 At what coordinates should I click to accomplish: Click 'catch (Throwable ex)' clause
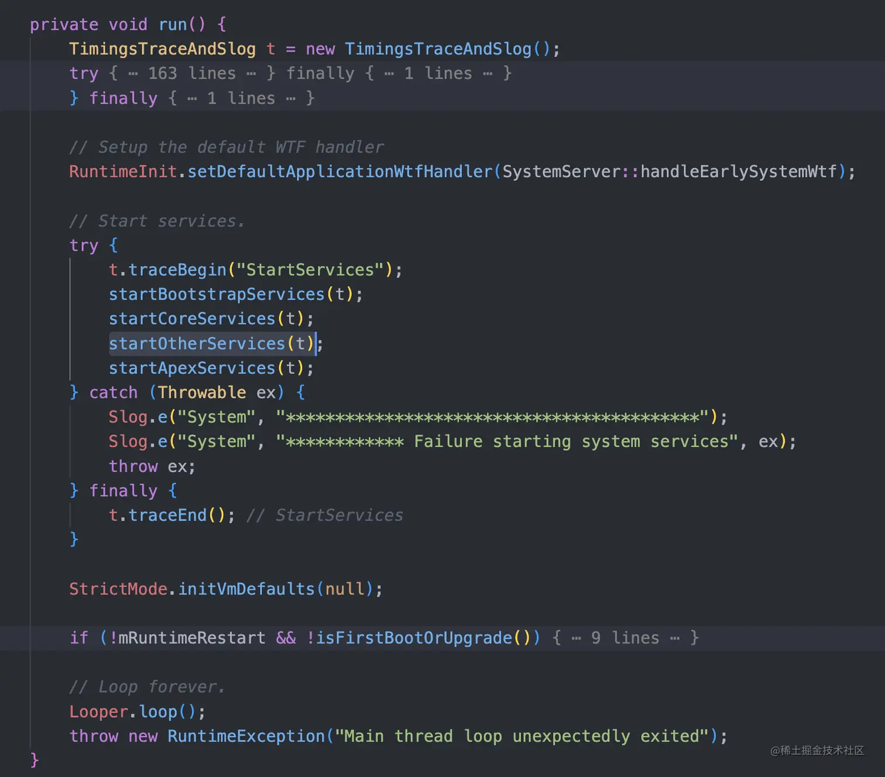point(187,393)
